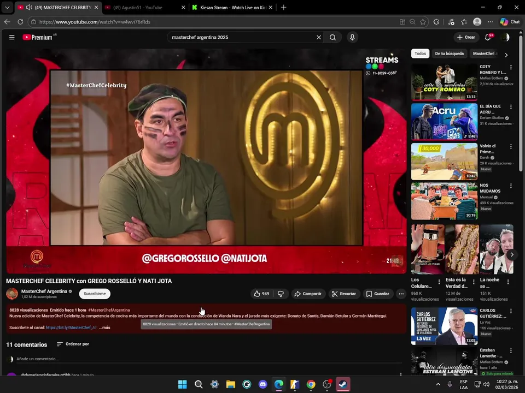Open the Carlos Gutiérrez La Voz thumbnail

[444, 326]
